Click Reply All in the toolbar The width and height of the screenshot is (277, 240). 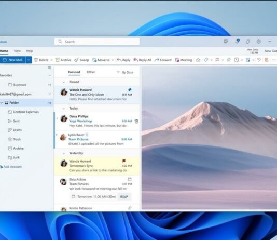[142, 60]
